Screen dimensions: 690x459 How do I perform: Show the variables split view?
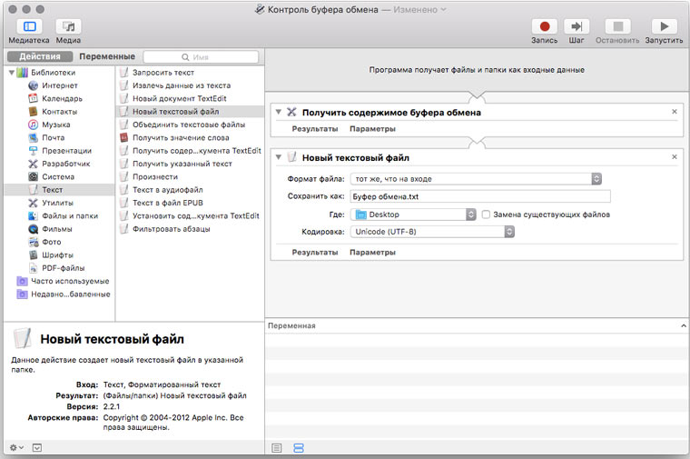point(299,448)
